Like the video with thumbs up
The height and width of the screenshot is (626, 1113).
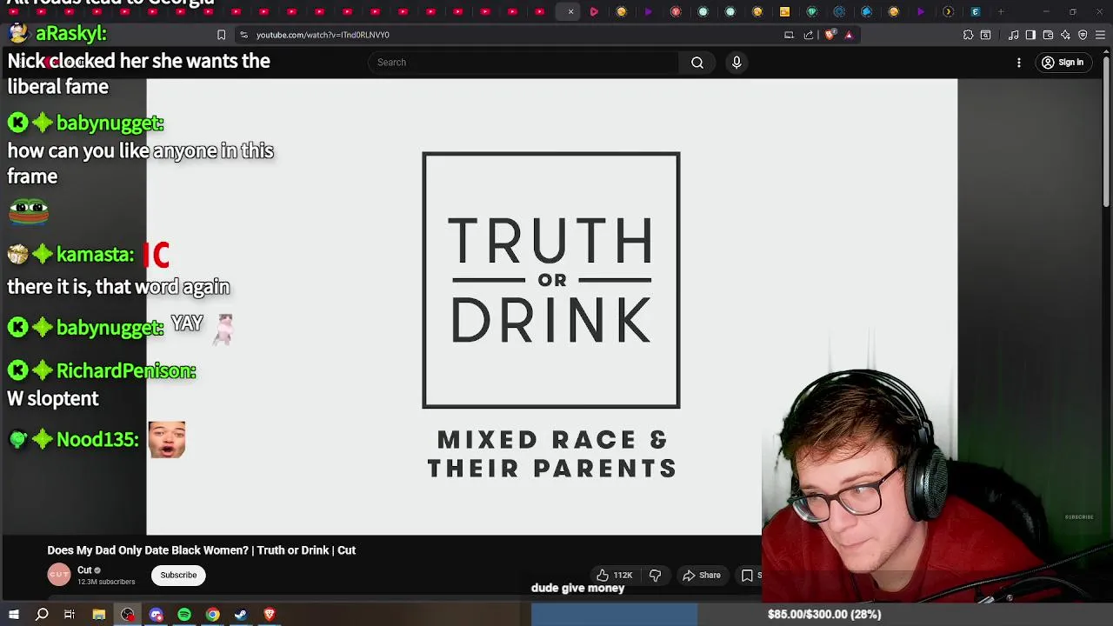603,575
